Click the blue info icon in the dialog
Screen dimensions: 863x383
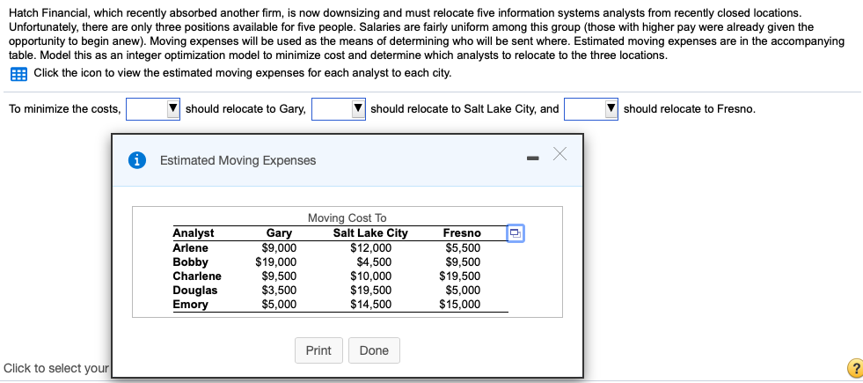(x=137, y=160)
